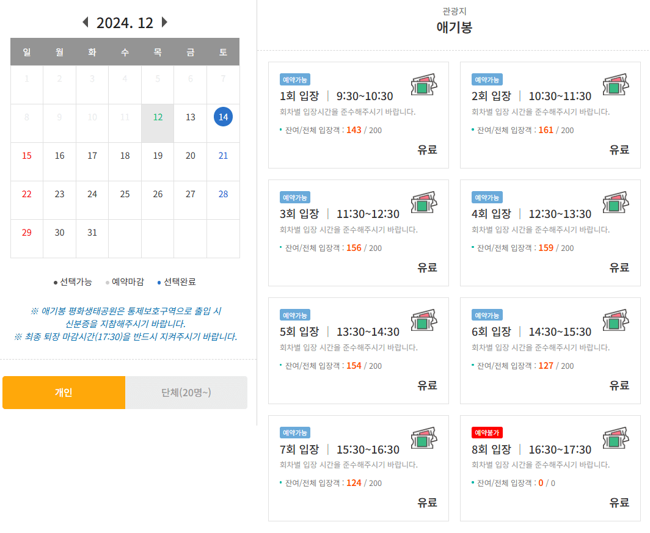Click the ticket icon for 6회 입장
This screenshot has height=533, width=650.
(x=616, y=322)
